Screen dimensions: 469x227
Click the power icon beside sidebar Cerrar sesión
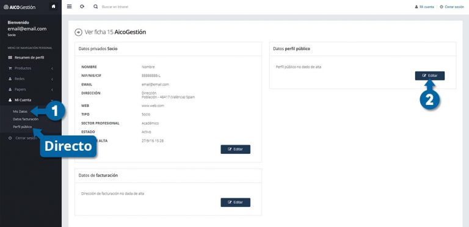pyautogui.click(x=10, y=138)
